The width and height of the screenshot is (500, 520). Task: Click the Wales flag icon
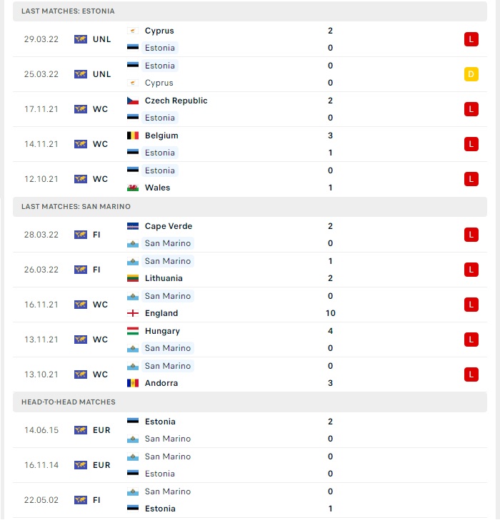[x=133, y=188]
